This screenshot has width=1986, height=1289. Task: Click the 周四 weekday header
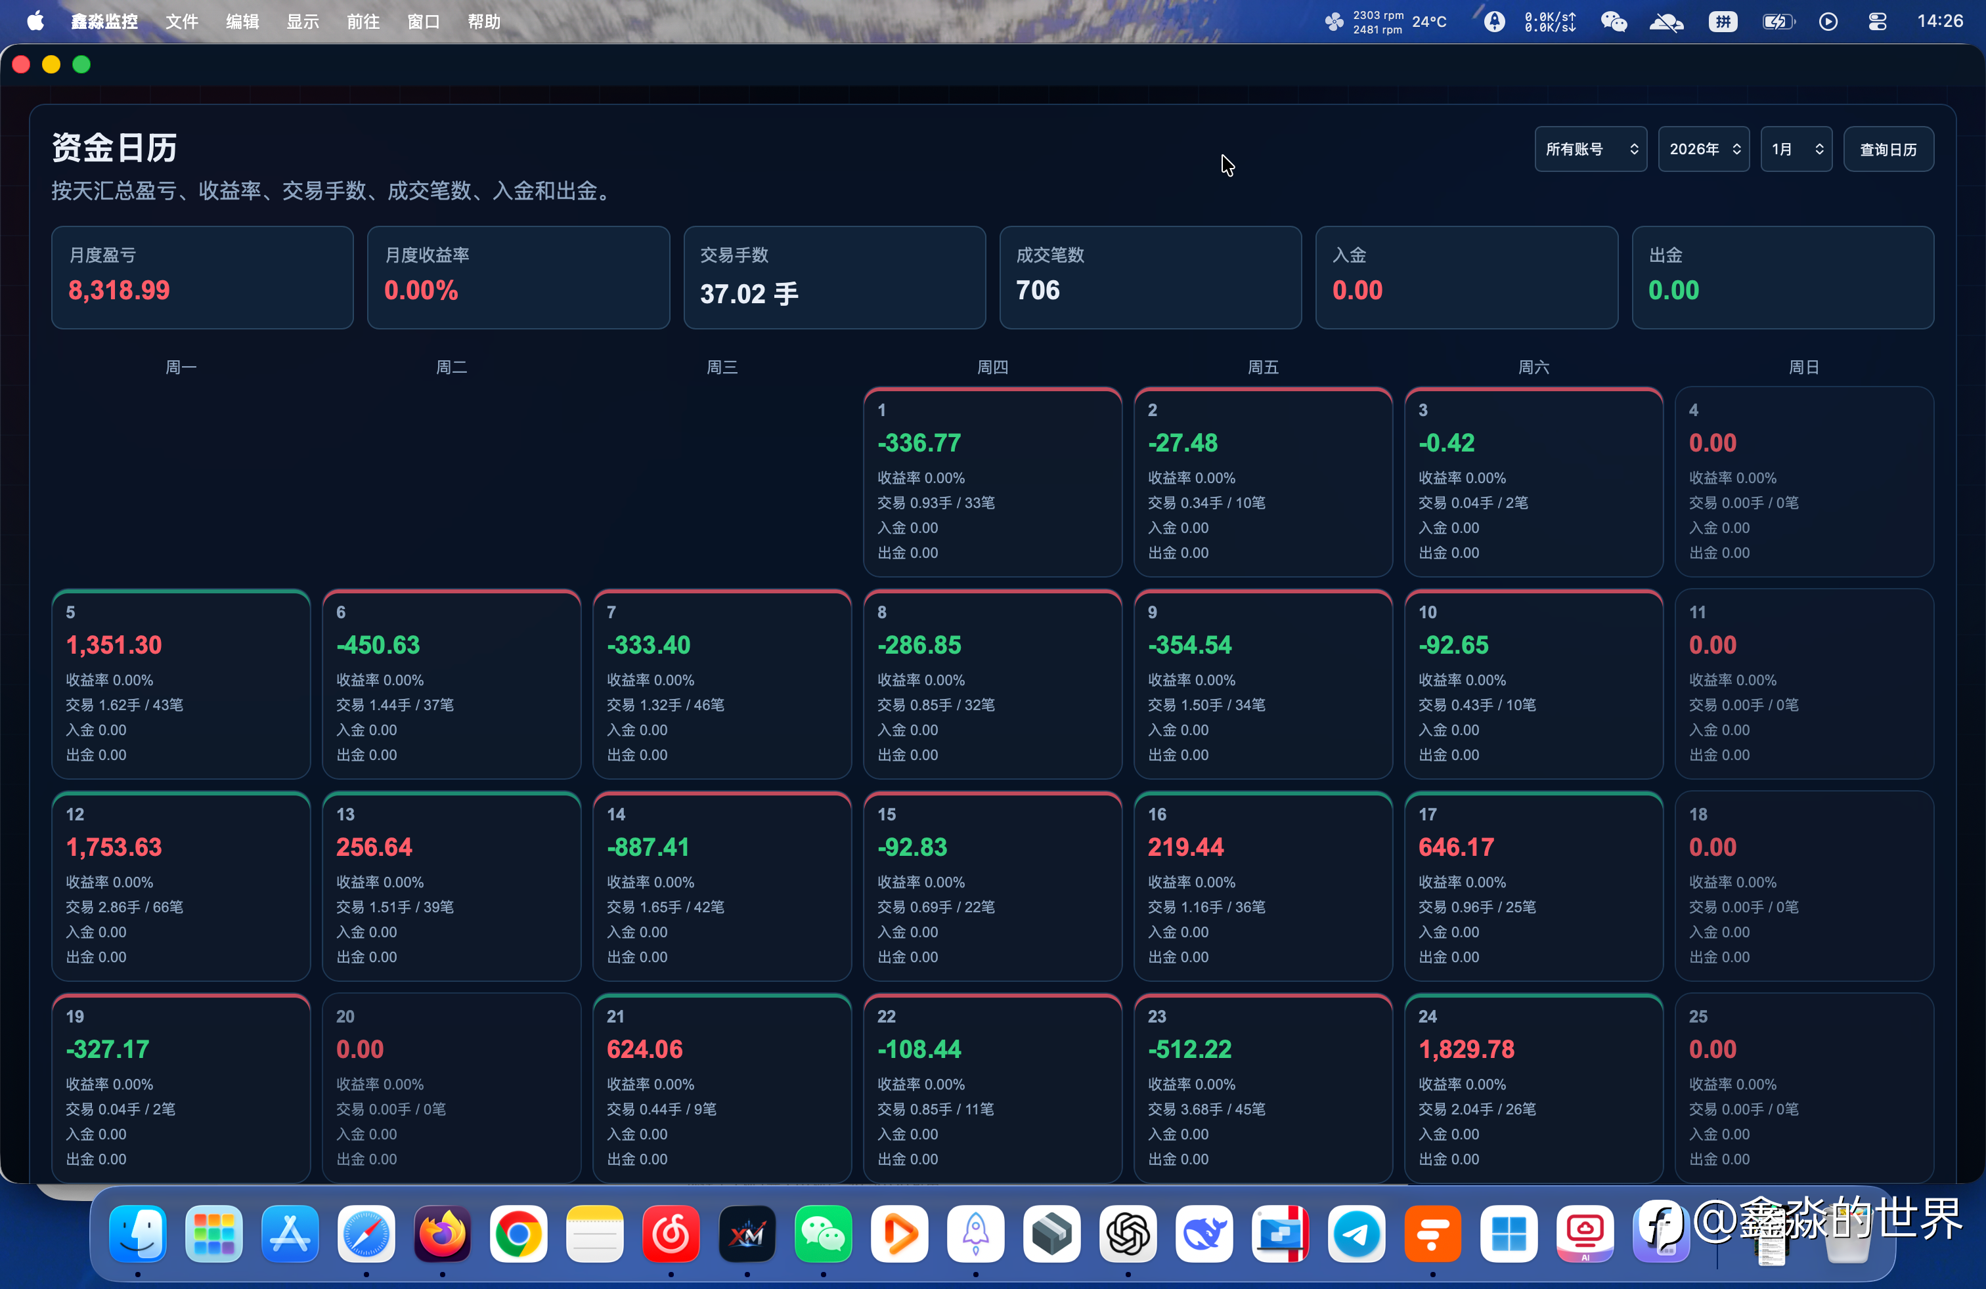[x=992, y=367]
